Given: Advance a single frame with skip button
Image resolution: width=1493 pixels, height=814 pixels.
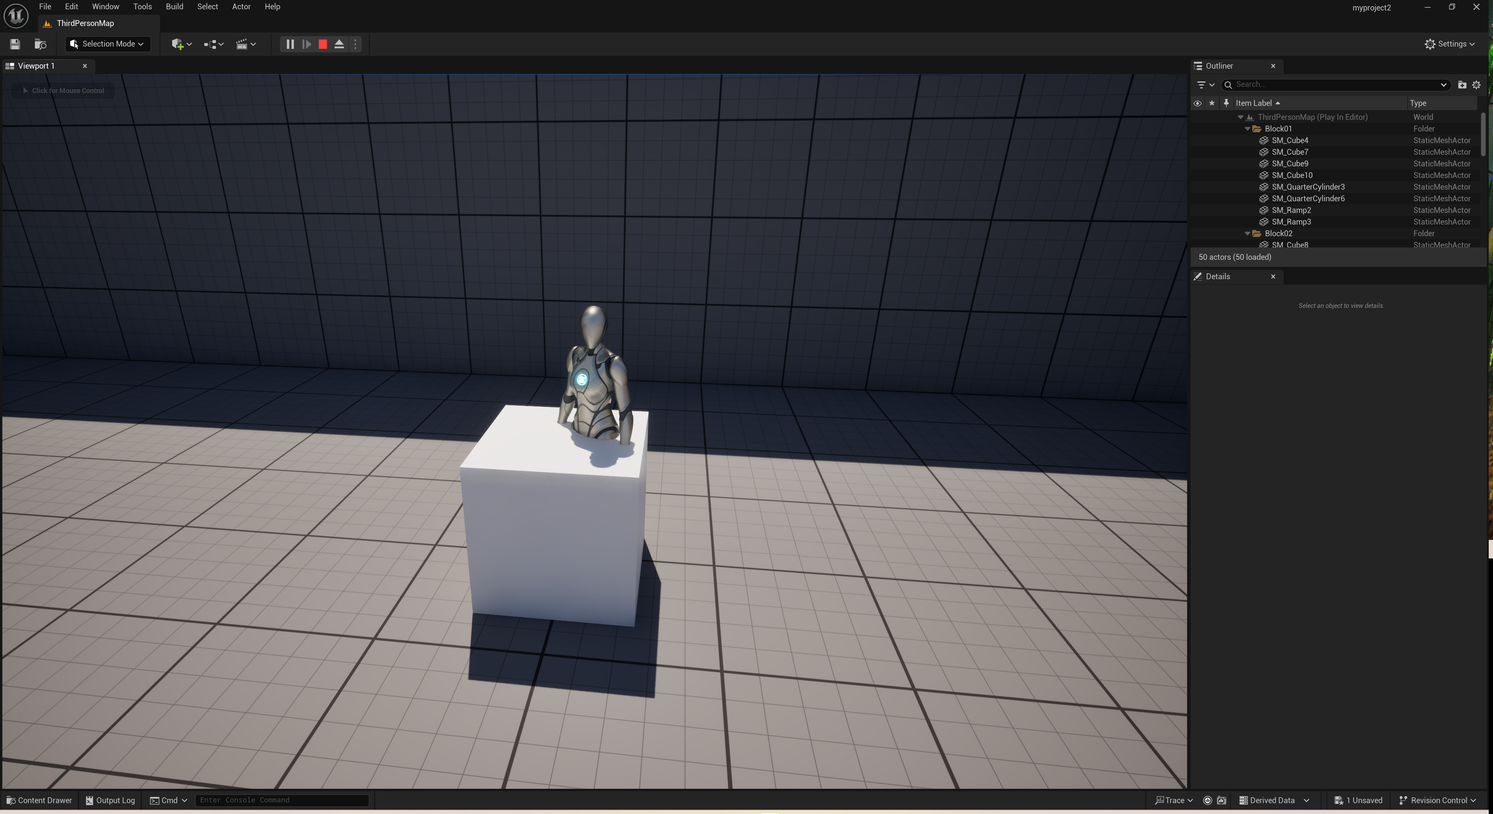Looking at the screenshot, I should point(307,44).
